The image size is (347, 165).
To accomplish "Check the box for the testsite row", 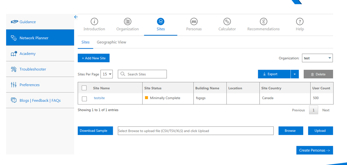I will point(84,98).
